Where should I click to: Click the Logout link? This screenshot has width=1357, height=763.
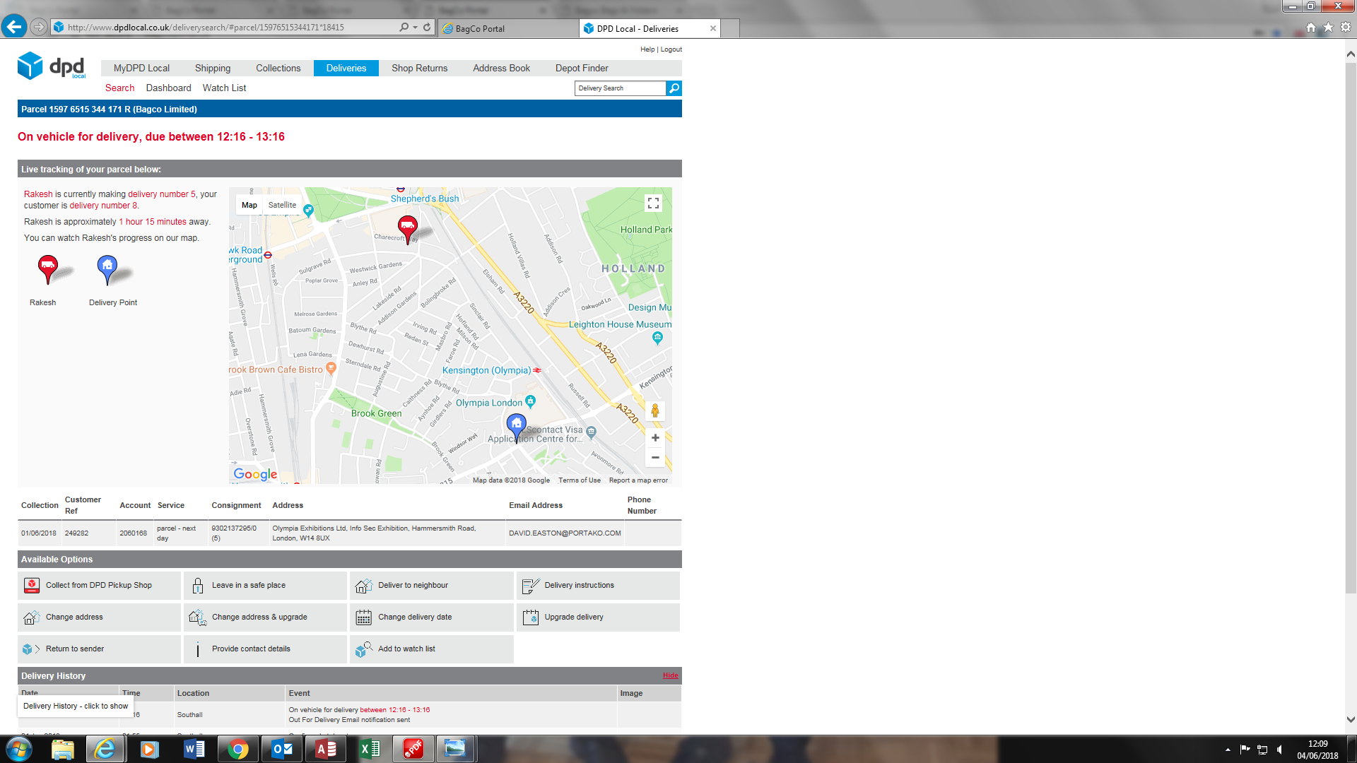coord(671,49)
